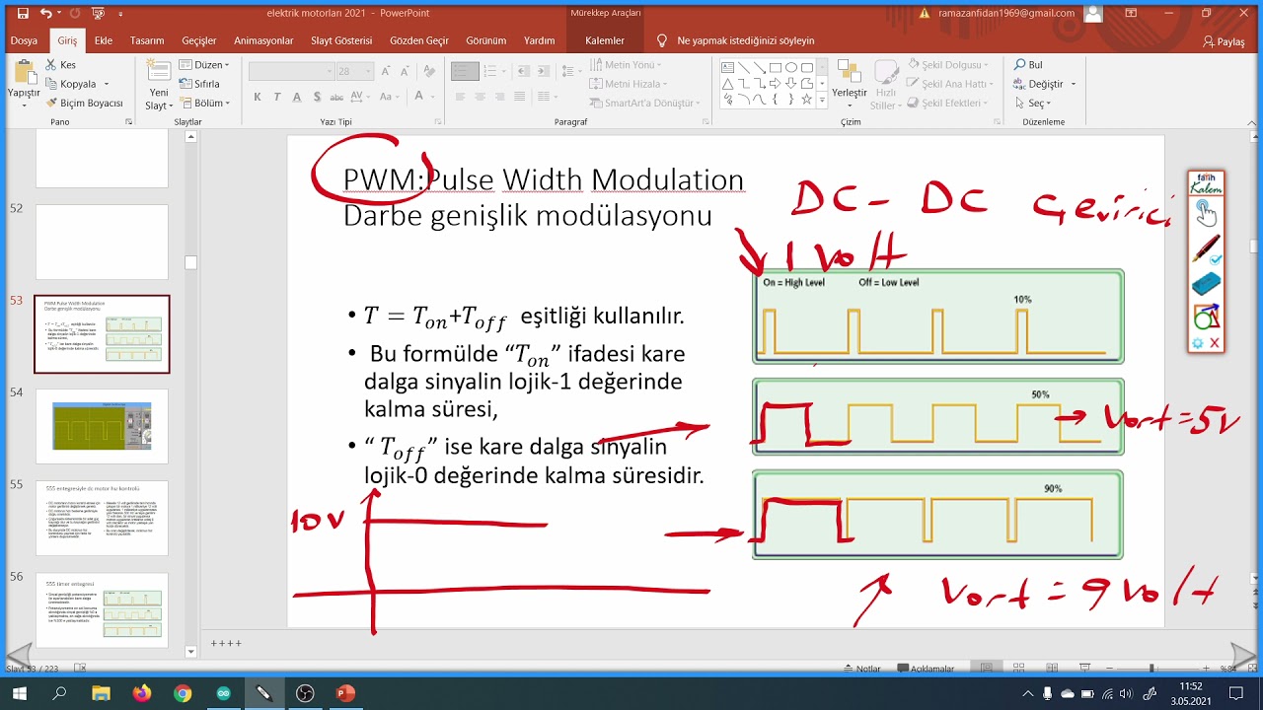
Task: Expand the Değiştir replace dropdown arrow
Action: (x=1073, y=84)
